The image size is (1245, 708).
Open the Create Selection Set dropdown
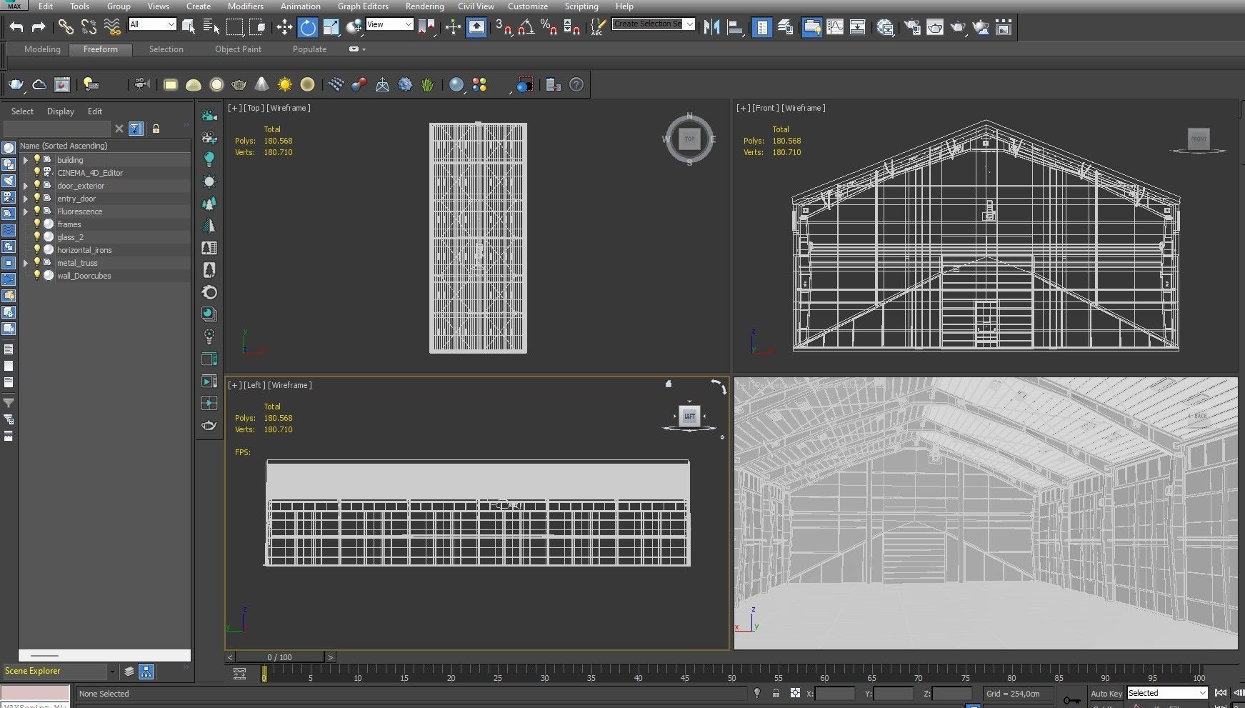tap(653, 24)
